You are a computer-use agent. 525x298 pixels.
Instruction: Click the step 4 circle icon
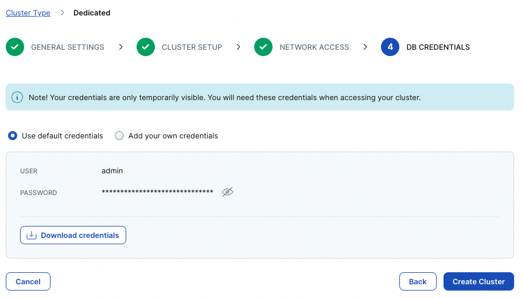coord(390,47)
